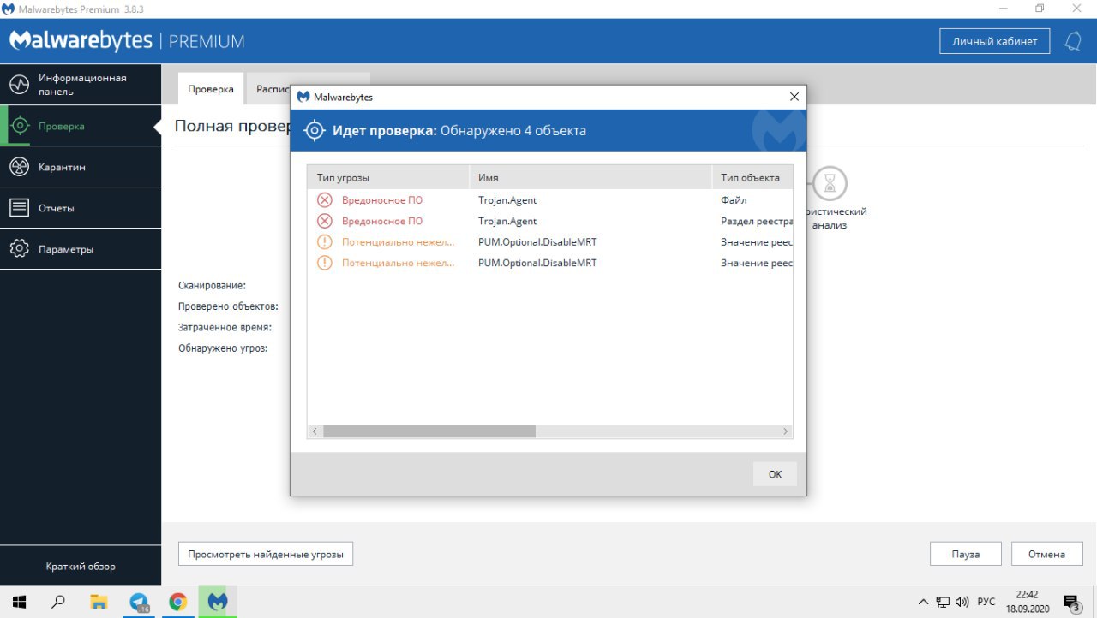Sort by Тип объекта column header
The height and width of the screenshot is (618, 1097).
click(x=752, y=177)
